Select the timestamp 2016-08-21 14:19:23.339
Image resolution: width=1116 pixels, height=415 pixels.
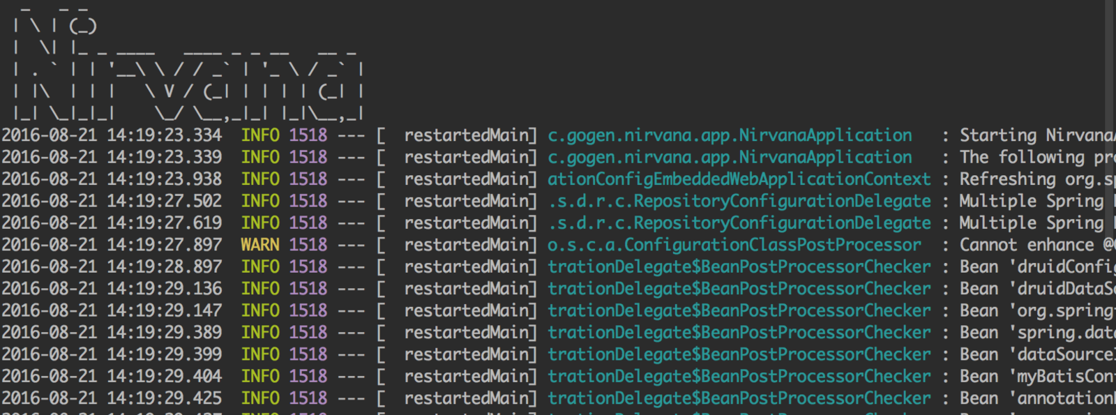(x=112, y=157)
